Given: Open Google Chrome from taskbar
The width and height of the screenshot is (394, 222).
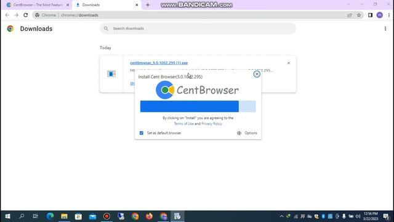Looking at the screenshot, I should click(135, 216).
